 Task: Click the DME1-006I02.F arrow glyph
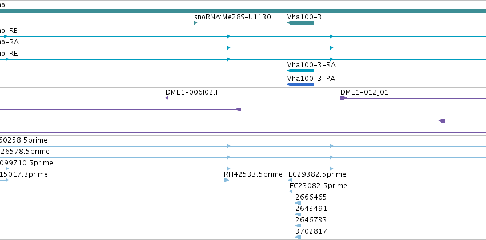click(x=167, y=98)
